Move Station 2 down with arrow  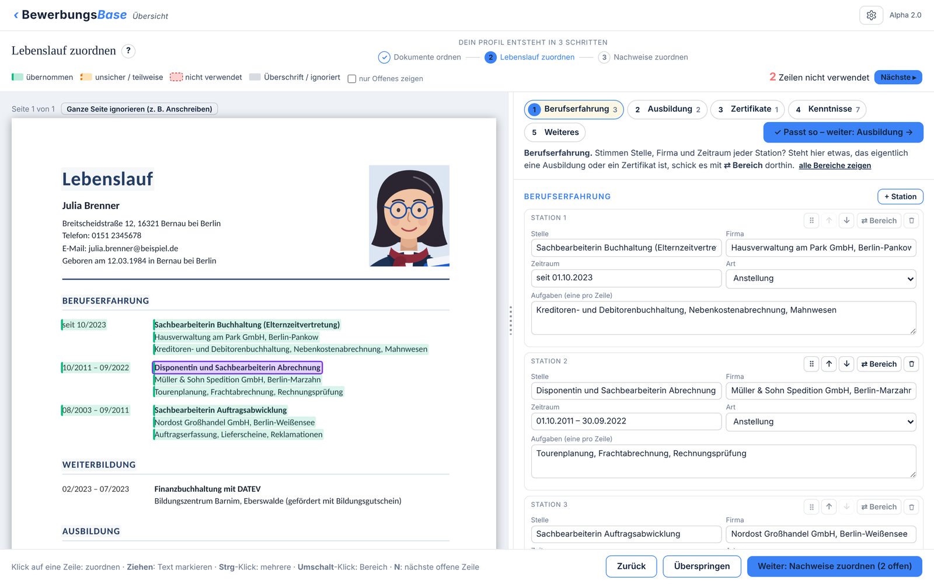[x=846, y=364]
